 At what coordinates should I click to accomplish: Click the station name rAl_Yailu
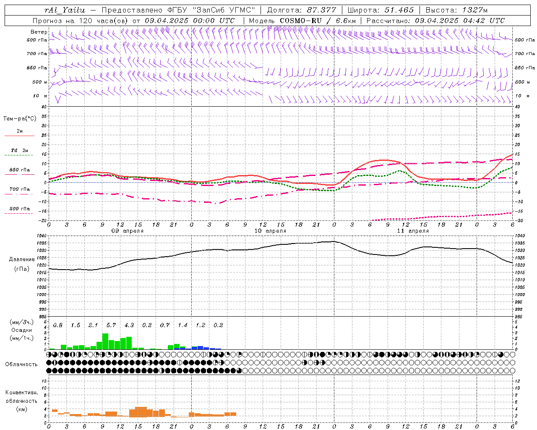[x=65, y=10]
